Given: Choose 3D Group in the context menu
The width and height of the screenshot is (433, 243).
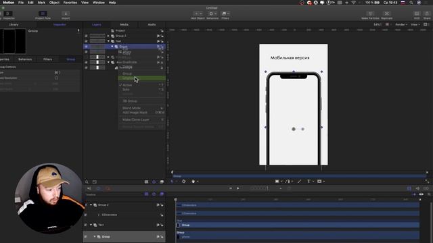Looking at the screenshot, I should click(142, 101).
